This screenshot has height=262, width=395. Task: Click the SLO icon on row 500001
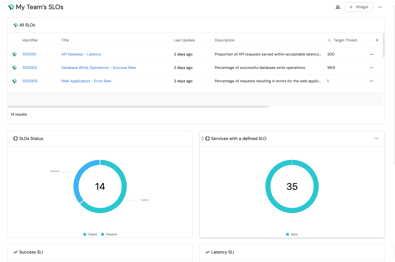pos(14,54)
